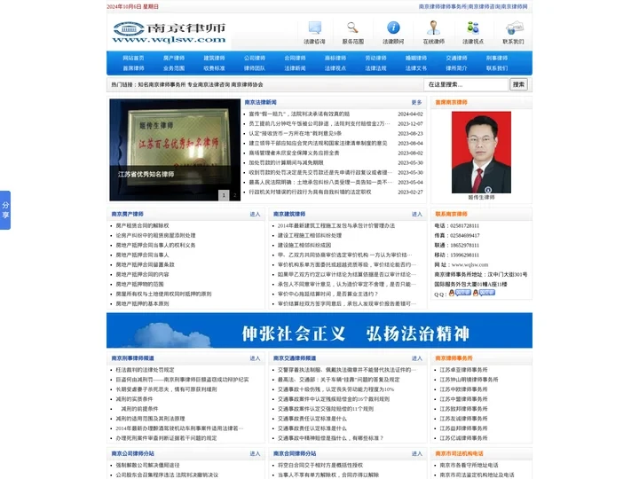Image resolution: width=639 pixels, height=479 pixels.
Task: Open article 枉法裁判的法律处罚规定
Action: click(x=145, y=370)
